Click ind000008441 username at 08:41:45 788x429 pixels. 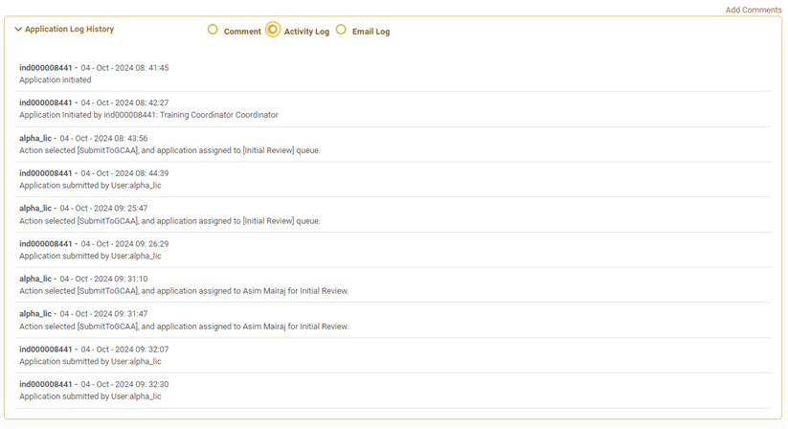tap(46, 68)
